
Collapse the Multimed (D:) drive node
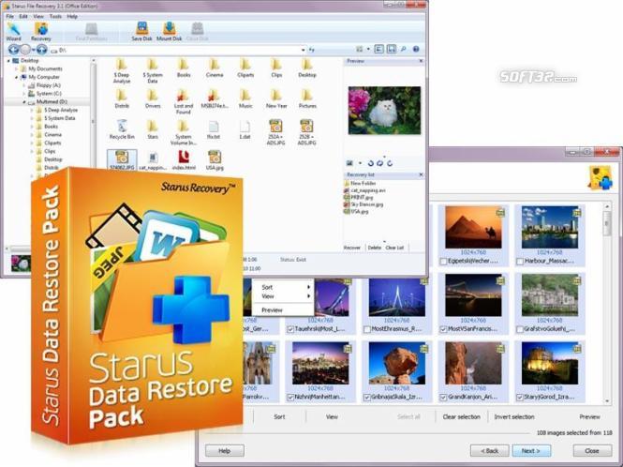(x=24, y=102)
